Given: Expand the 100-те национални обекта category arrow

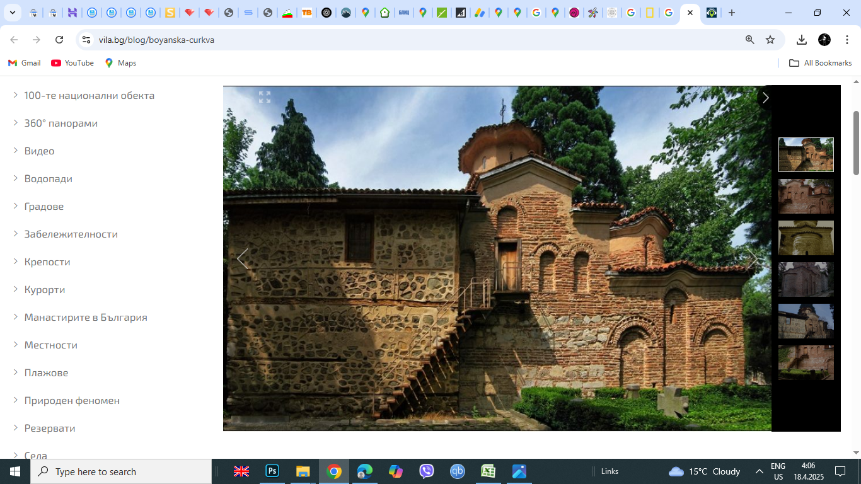Looking at the screenshot, I should coord(16,95).
